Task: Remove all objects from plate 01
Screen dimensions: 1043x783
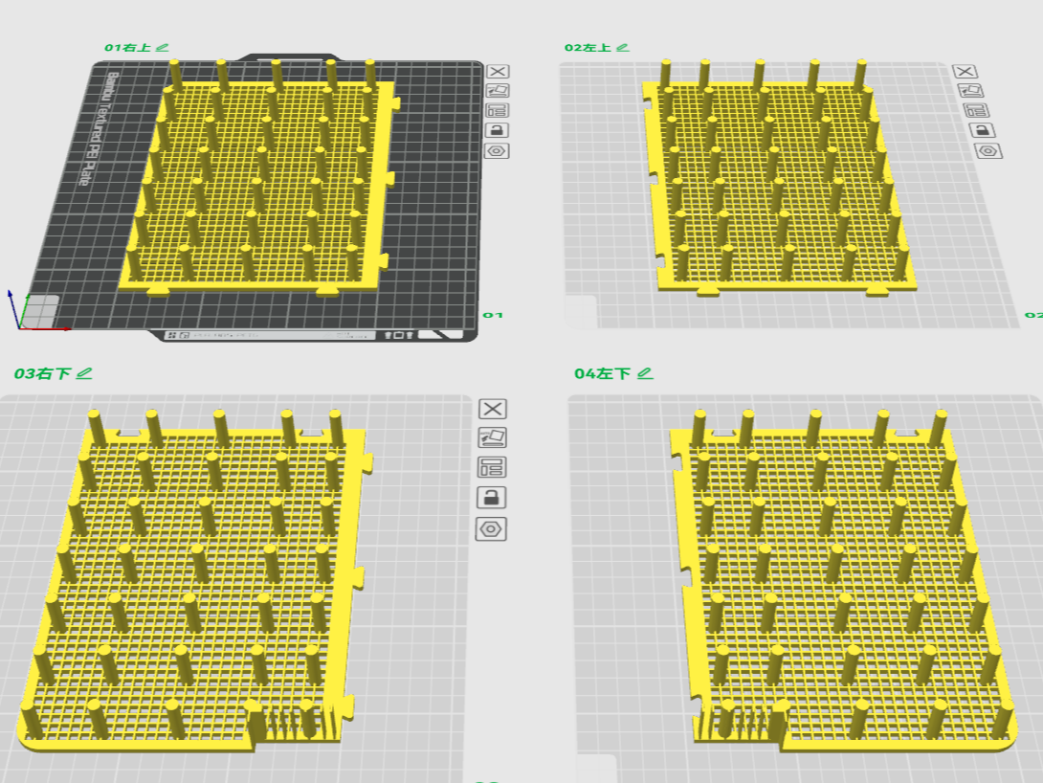Action: [498, 71]
